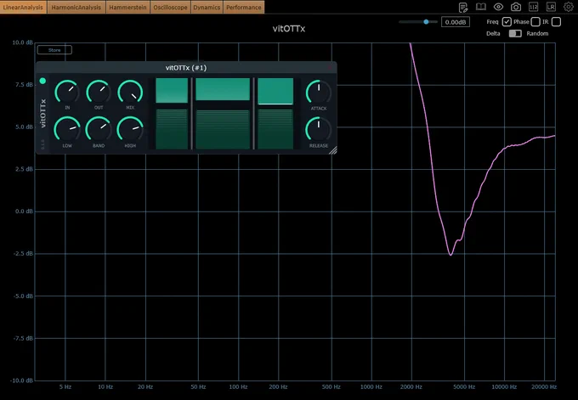578x400 pixels.
Task: Click the Random label
Action: coord(537,33)
